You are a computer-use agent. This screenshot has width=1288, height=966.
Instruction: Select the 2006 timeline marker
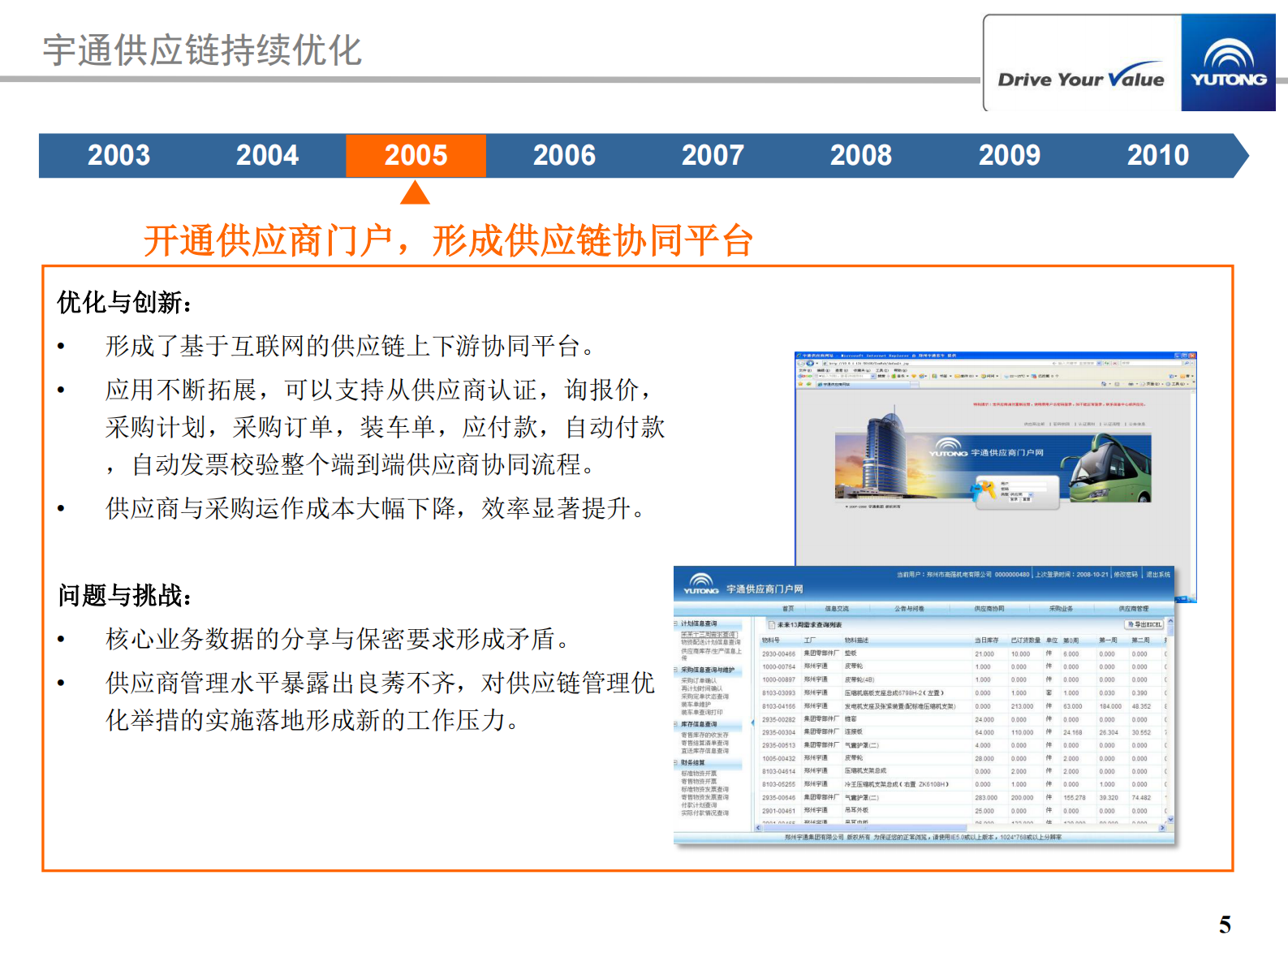(x=564, y=155)
